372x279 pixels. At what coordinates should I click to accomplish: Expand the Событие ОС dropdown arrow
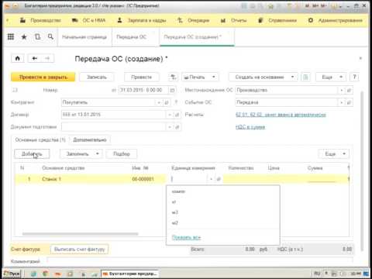pyautogui.click(x=342, y=102)
